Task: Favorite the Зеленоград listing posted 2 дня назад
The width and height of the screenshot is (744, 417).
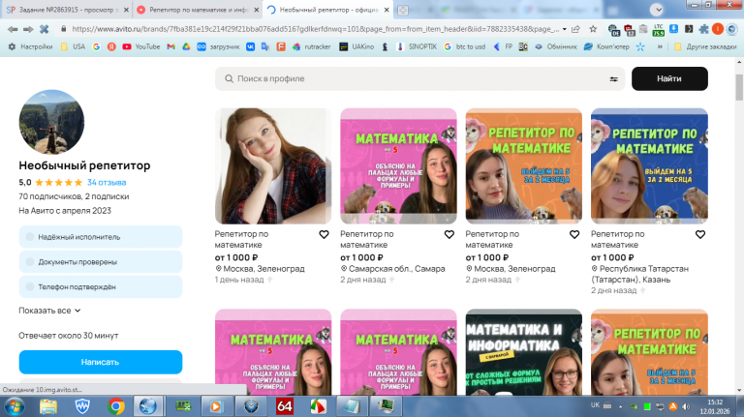Action: (574, 234)
